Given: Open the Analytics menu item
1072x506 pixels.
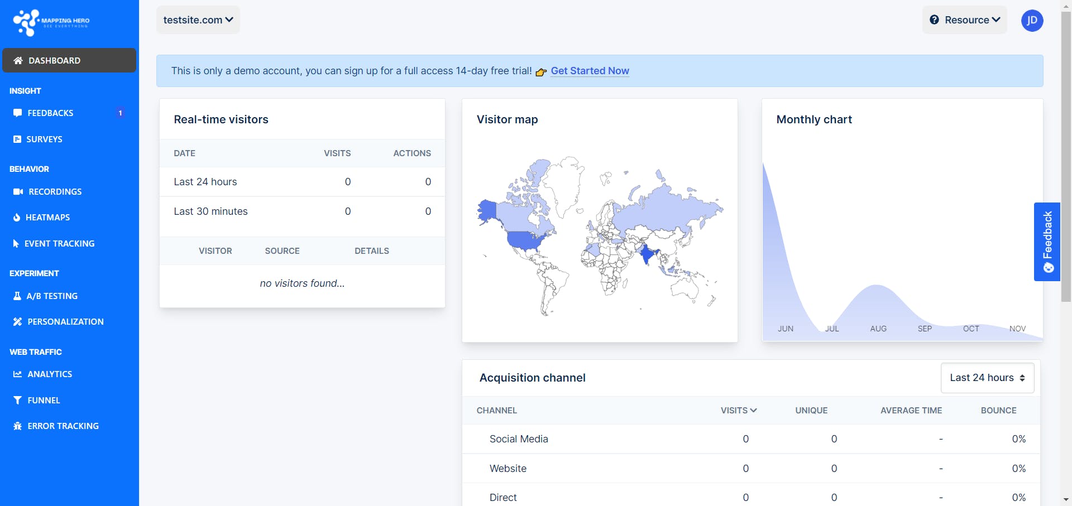Looking at the screenshot, I should pyautogui.click(x=50, y=374).
